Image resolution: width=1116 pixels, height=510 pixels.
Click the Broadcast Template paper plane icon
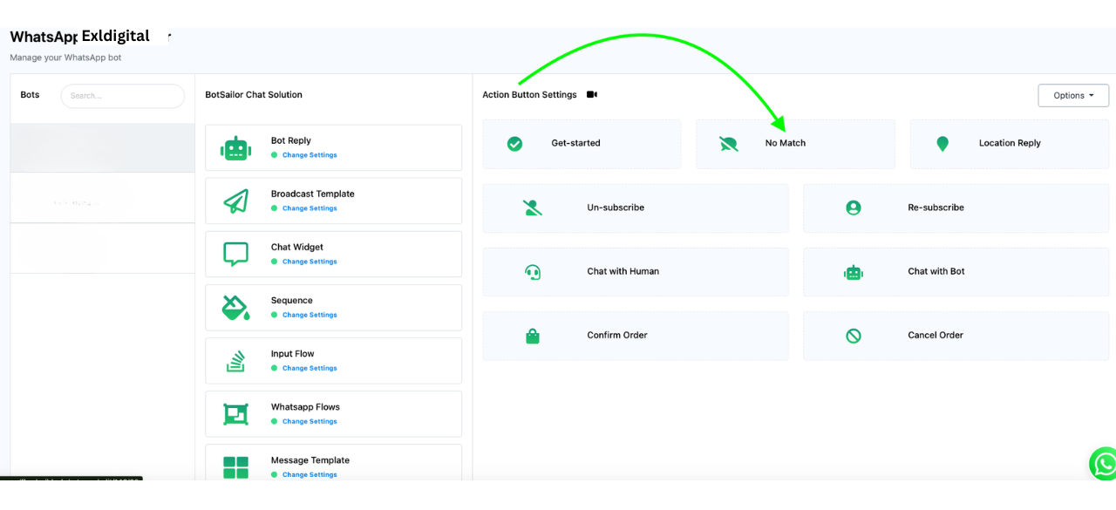pyautogui.click(x=235, y=201)
